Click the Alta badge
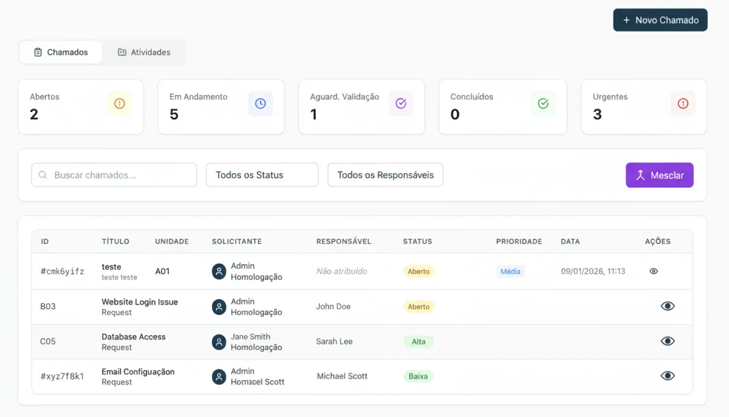Image resolution: width=729 pixels, height=417 pixels. (x=419, y=342)
